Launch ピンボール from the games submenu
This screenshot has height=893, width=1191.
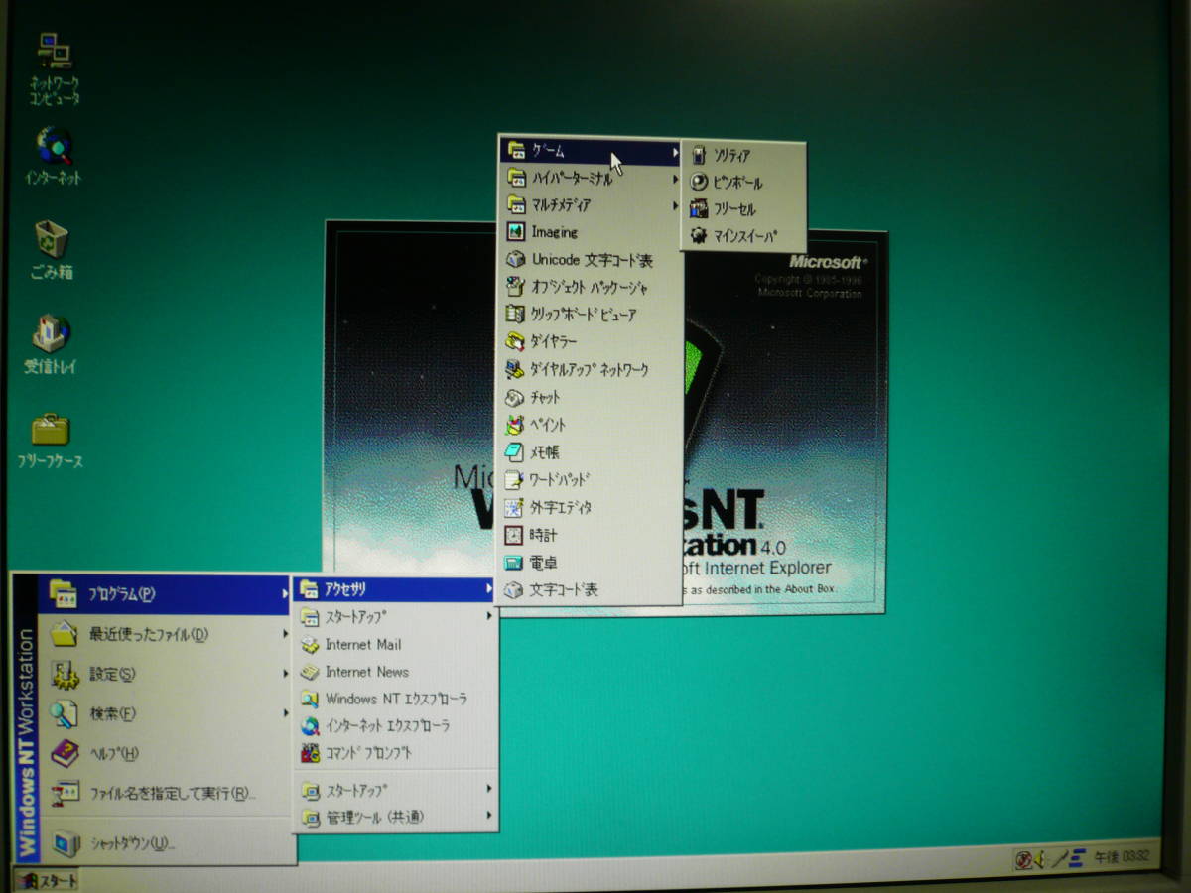click(x=742, y=183)
